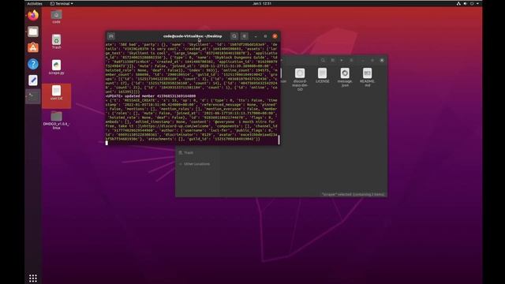Open Other Locations in Files sidebar
Image resolution: width=505 pixels, height=284 pixels.
(197, 164)
